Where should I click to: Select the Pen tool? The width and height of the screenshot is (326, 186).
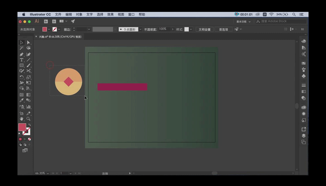click(x=21, y=54)
